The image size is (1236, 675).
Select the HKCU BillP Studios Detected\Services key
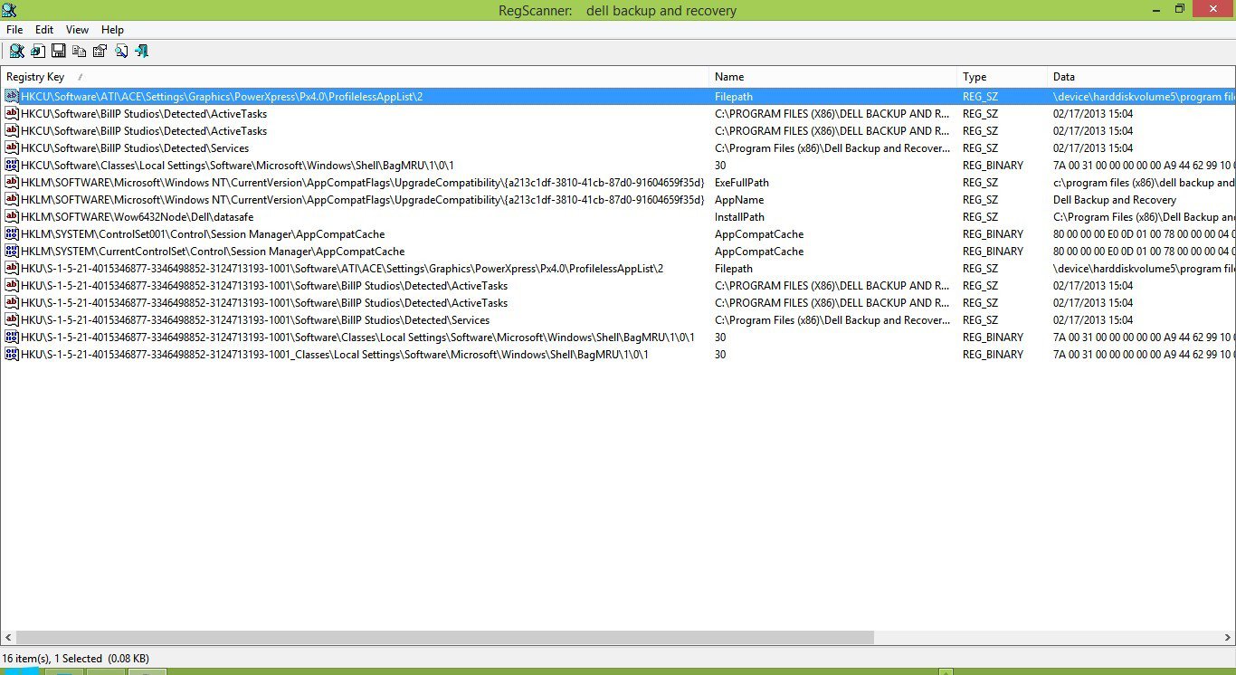[x=135, y=147]
